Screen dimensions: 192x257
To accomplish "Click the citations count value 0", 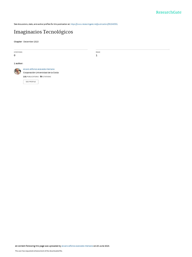I will (x=15, y=55).
